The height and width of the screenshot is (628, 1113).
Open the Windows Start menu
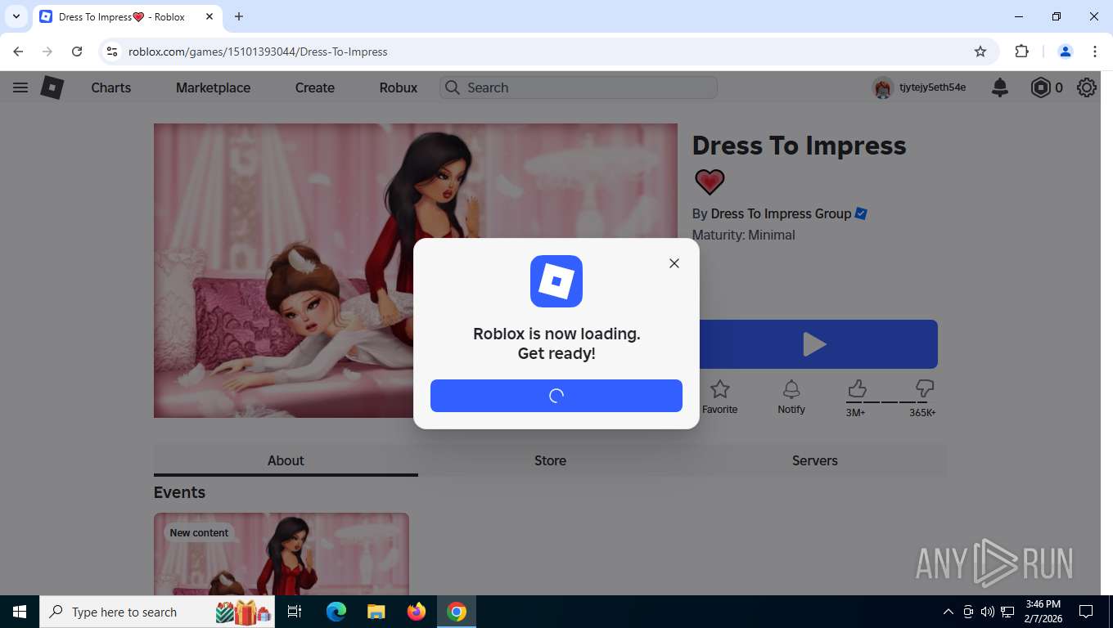click(20, 612)
